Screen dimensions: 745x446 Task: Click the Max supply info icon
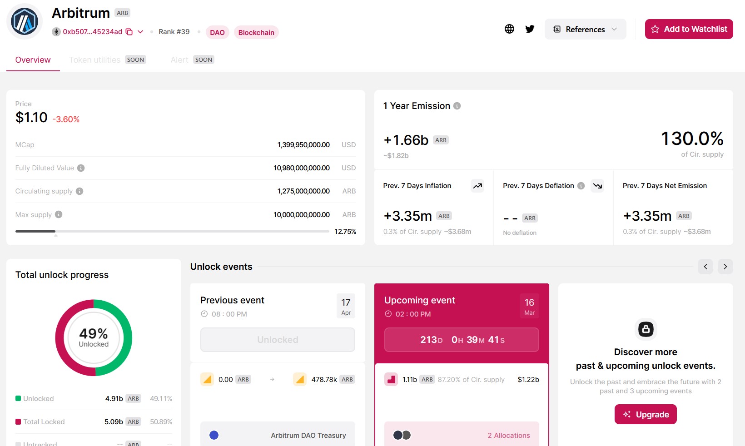pos(59,214)
